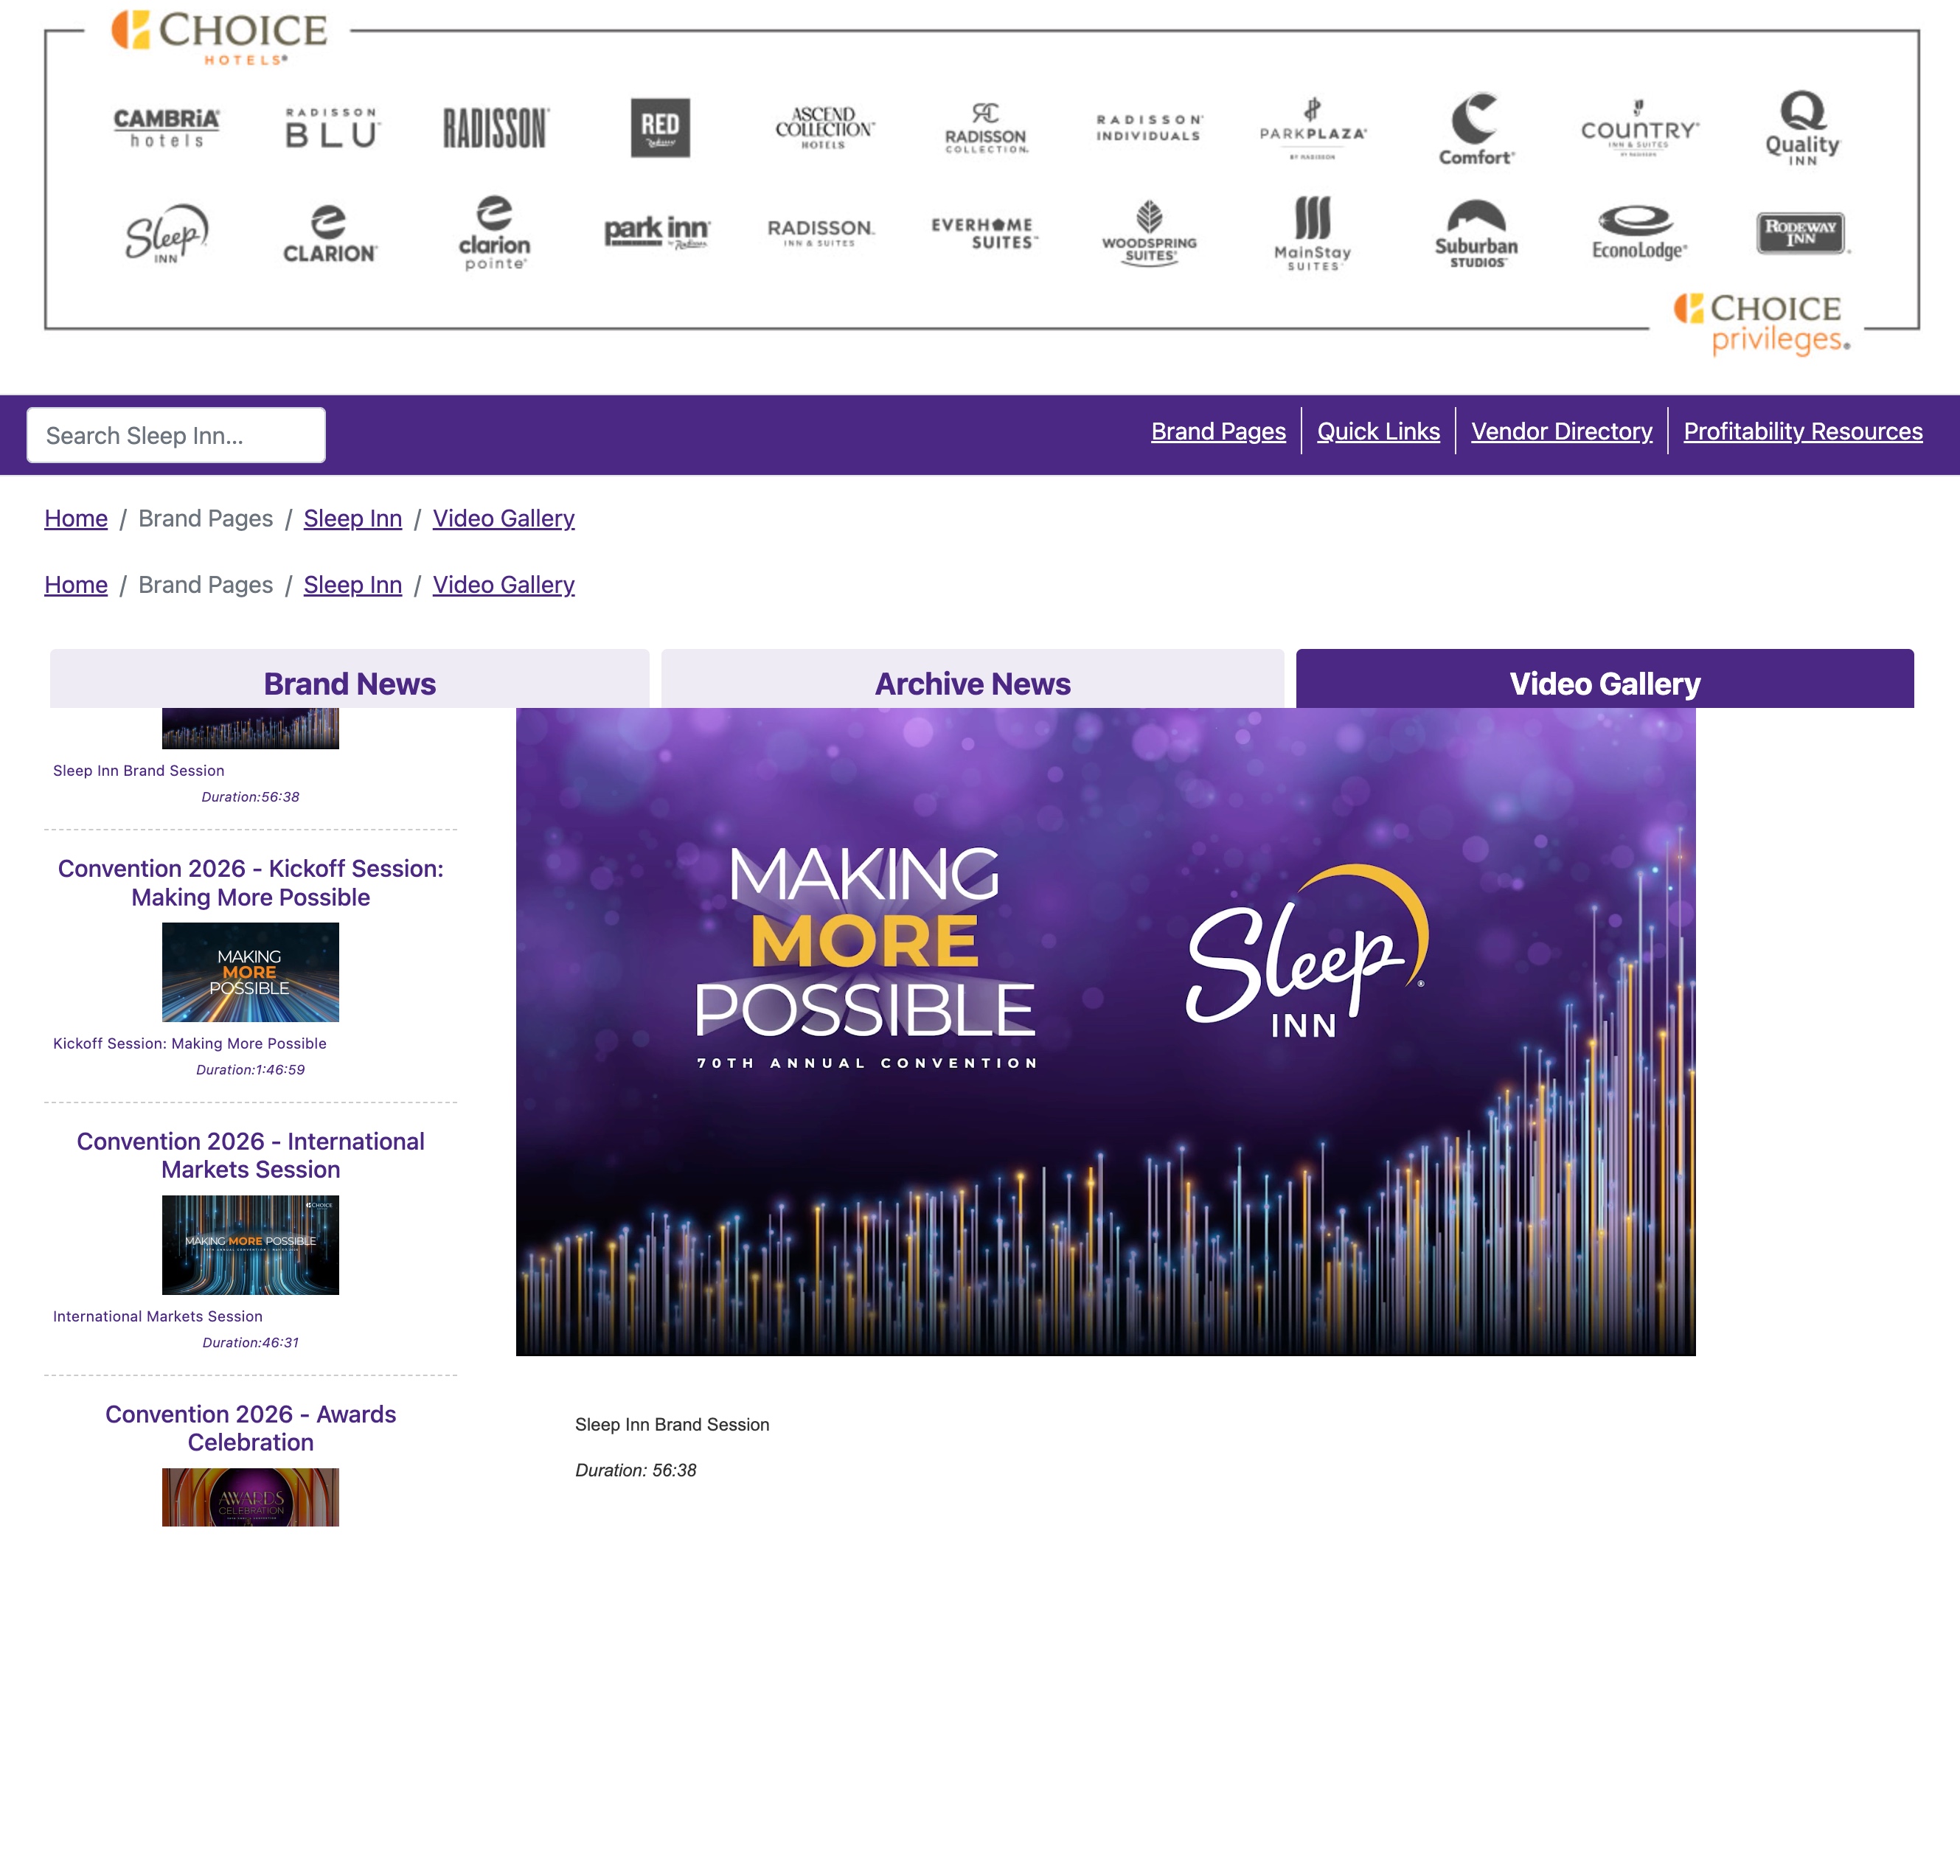Play the Kickoff Session thumbnail
The width and height of the screenshot is (1960, 1851).
[251, 972]
